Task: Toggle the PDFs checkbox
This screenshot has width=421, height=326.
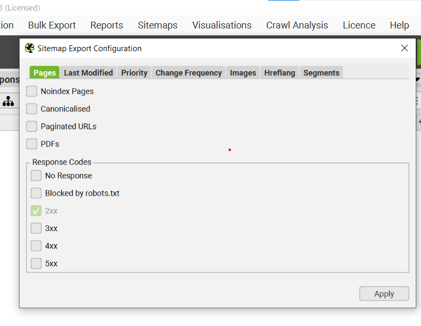Action: coord(32,144)
